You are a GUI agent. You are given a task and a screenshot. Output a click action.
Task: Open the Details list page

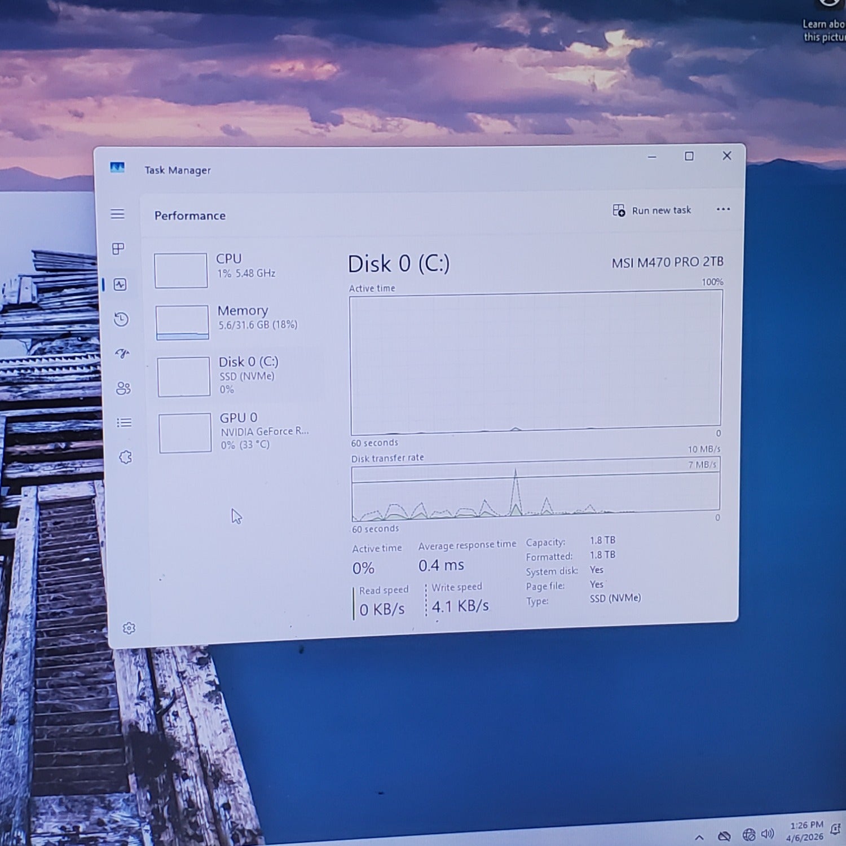pos(124,422)
